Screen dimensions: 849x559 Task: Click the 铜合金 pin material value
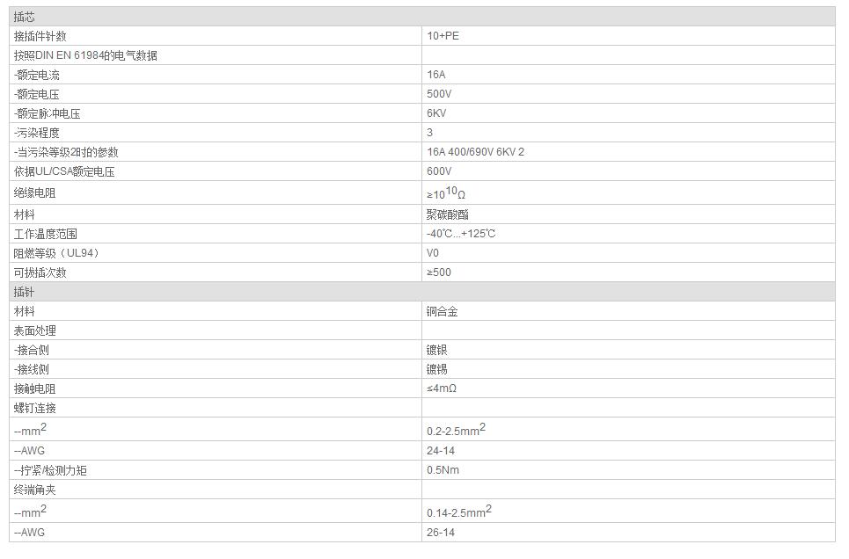tap(442, 311)
